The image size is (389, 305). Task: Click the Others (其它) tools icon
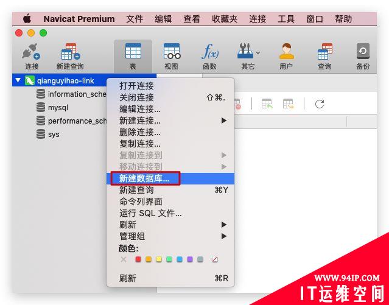(245, 51)
